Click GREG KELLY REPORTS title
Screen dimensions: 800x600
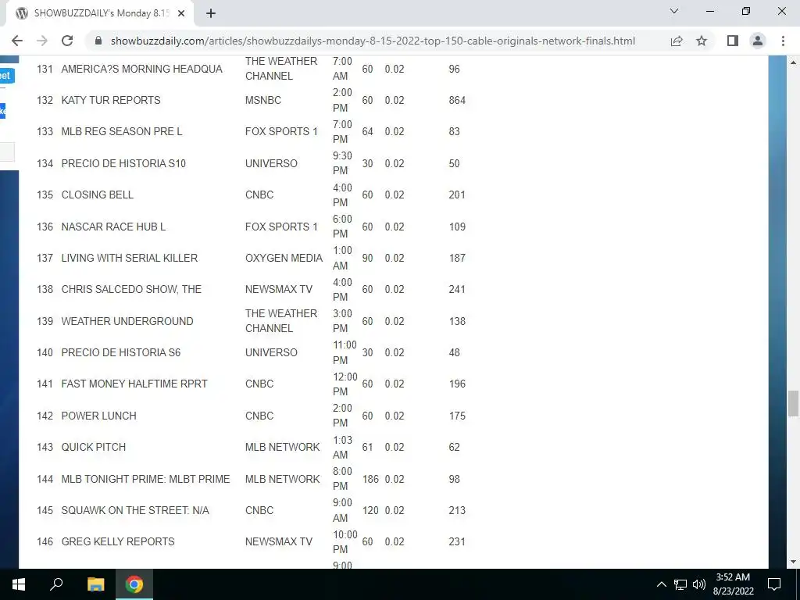118,541
